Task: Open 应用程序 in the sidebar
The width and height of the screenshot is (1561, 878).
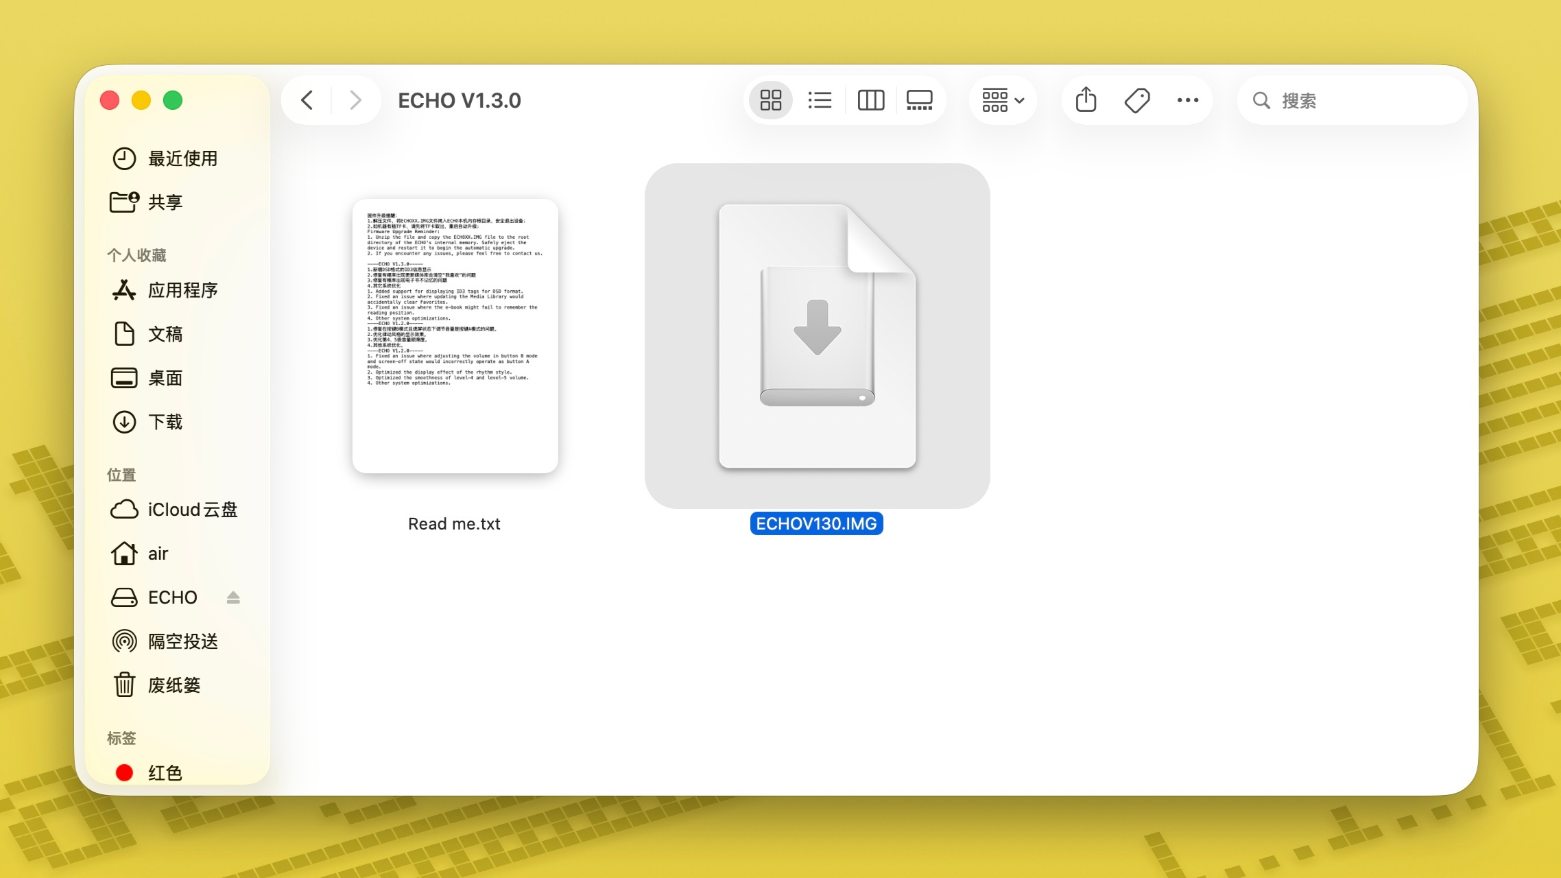Action: [182, 290]
